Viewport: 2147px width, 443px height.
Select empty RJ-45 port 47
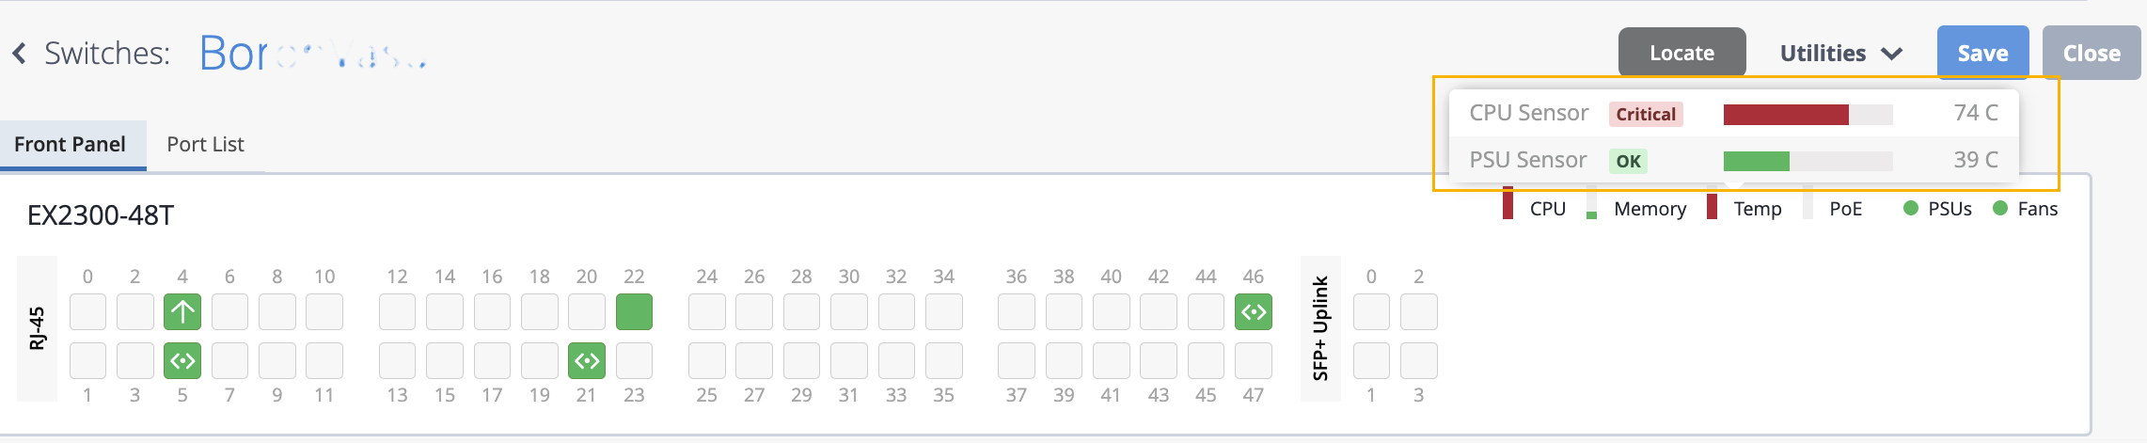click(1253, 361)
